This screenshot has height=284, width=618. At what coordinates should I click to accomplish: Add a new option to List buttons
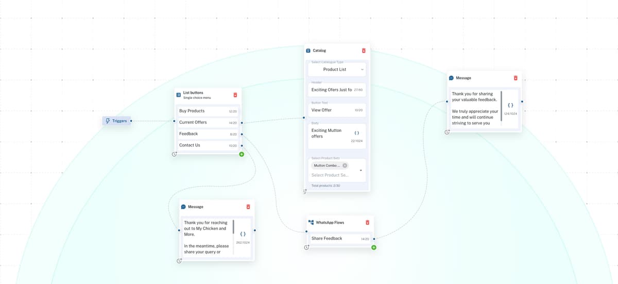click(242, 154)
